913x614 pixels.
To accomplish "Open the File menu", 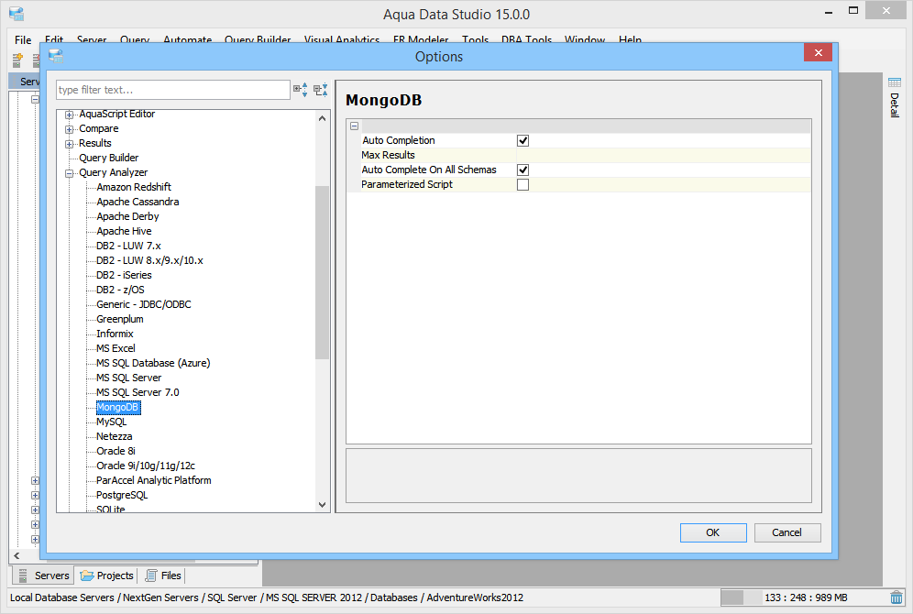I will point(23,39).
